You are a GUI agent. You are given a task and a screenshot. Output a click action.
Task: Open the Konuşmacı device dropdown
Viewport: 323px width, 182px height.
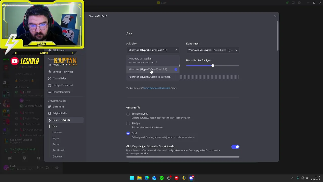(213, 50)
